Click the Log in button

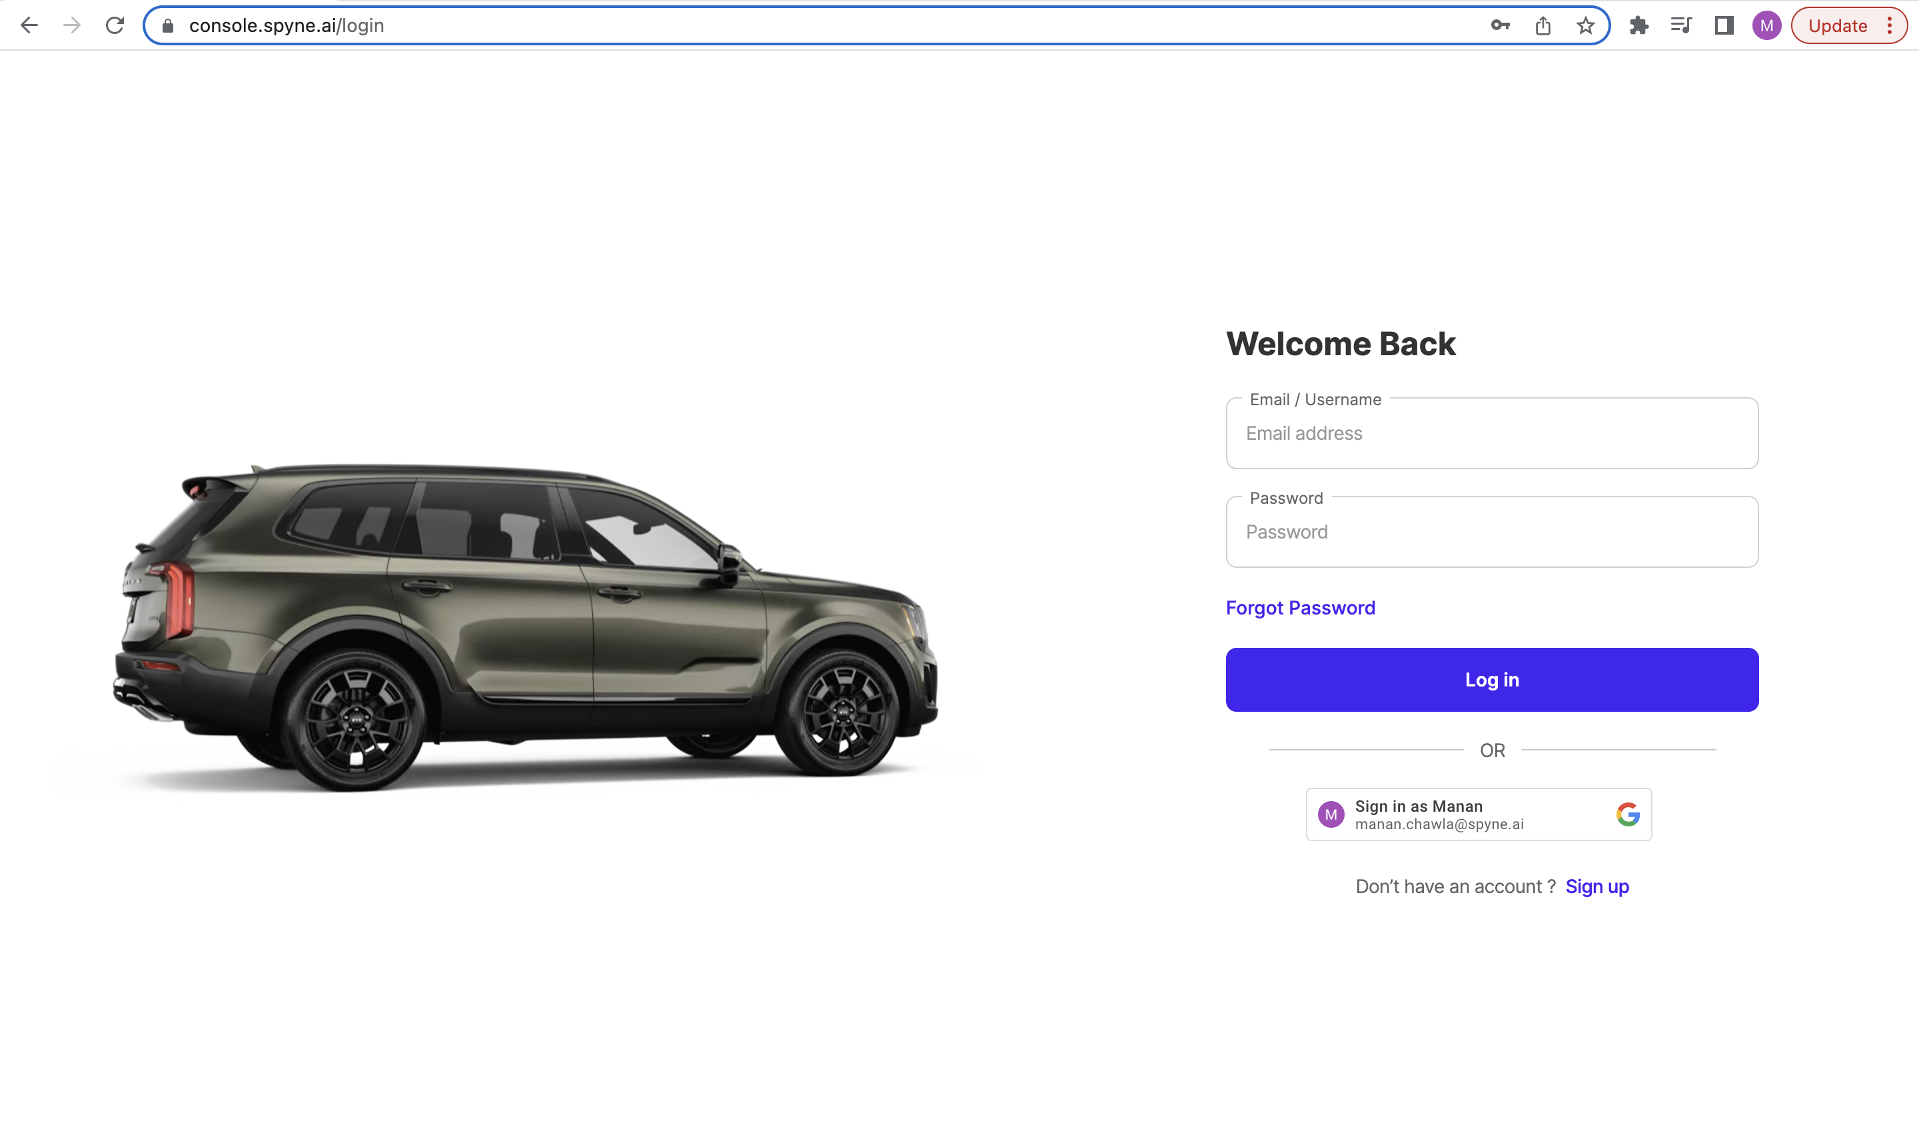(1493, 680)
